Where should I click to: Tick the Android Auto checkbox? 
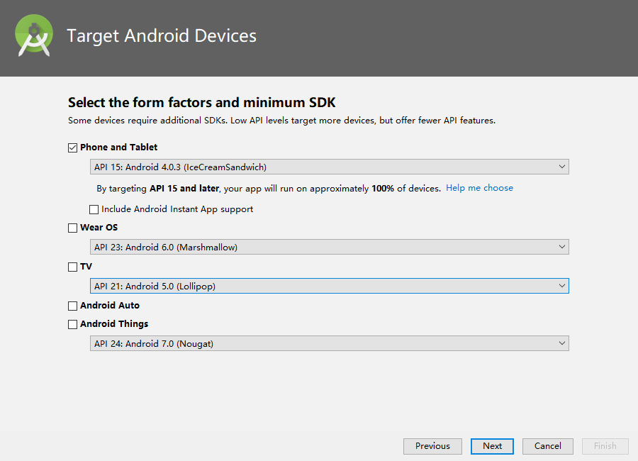pyautogui.click(x=72, y=306)
